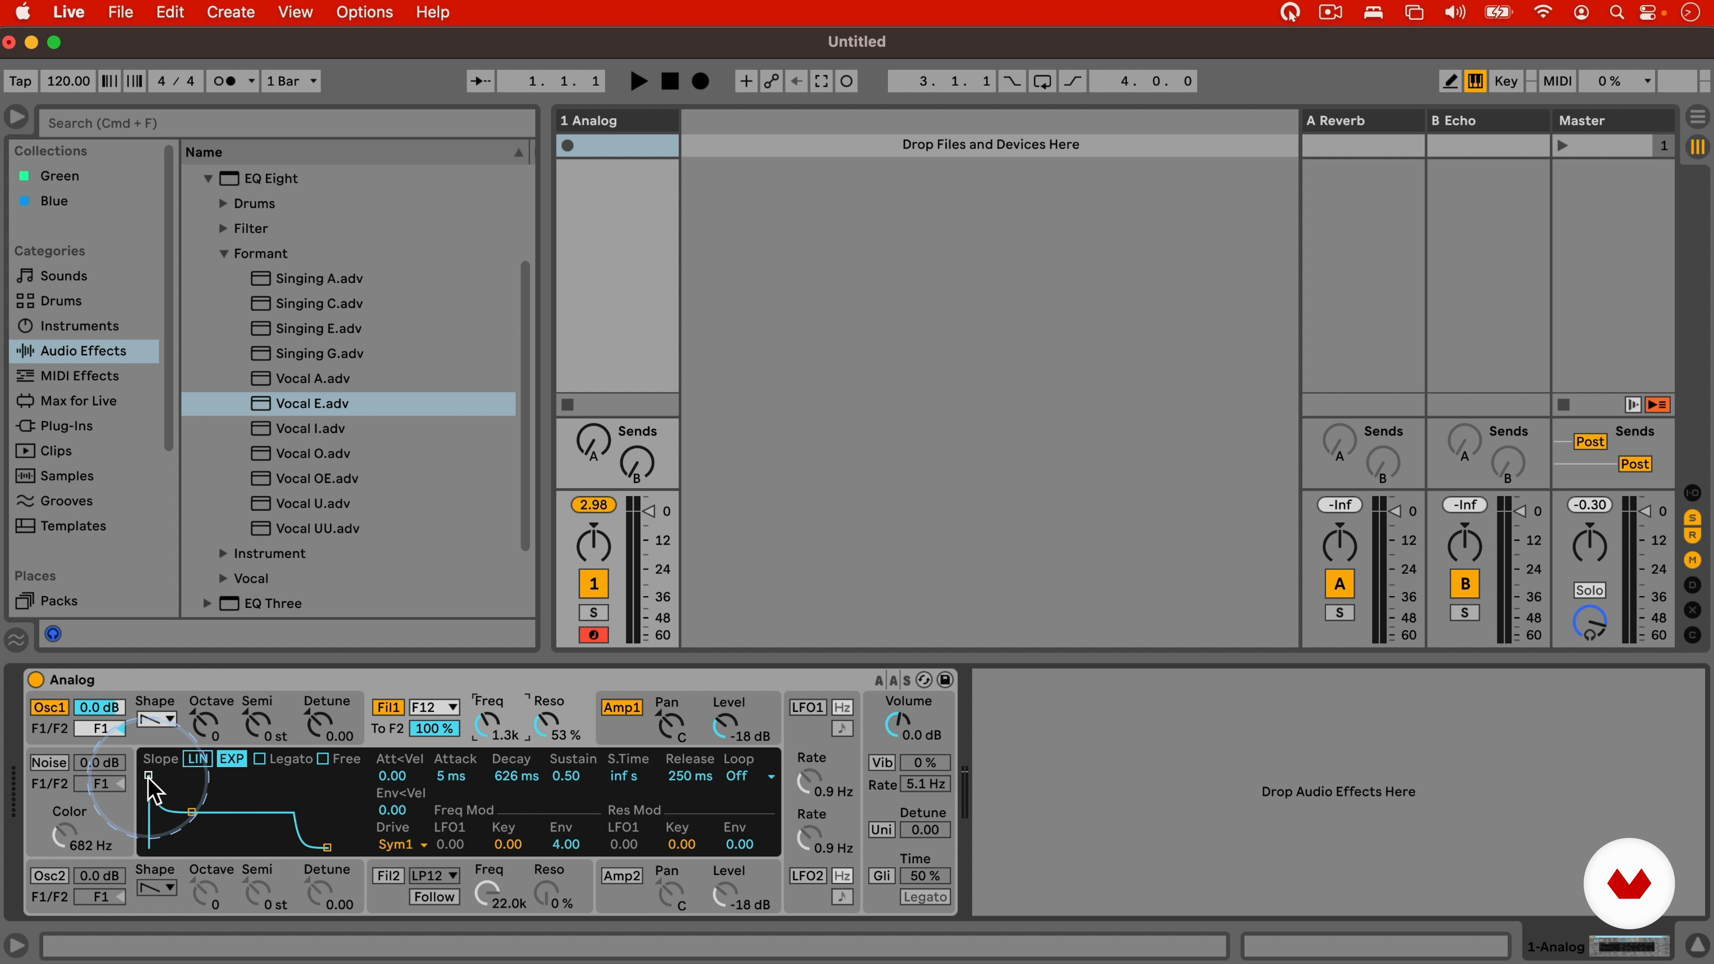Open the Options menu
Viewport: 1714px width, 964px height.
click(x=364, y=12)
